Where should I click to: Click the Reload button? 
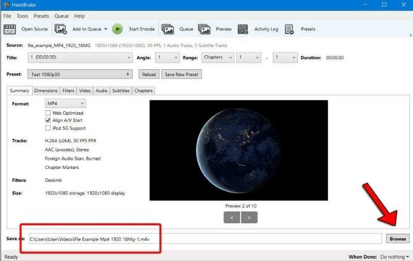(x=149, y=74)
